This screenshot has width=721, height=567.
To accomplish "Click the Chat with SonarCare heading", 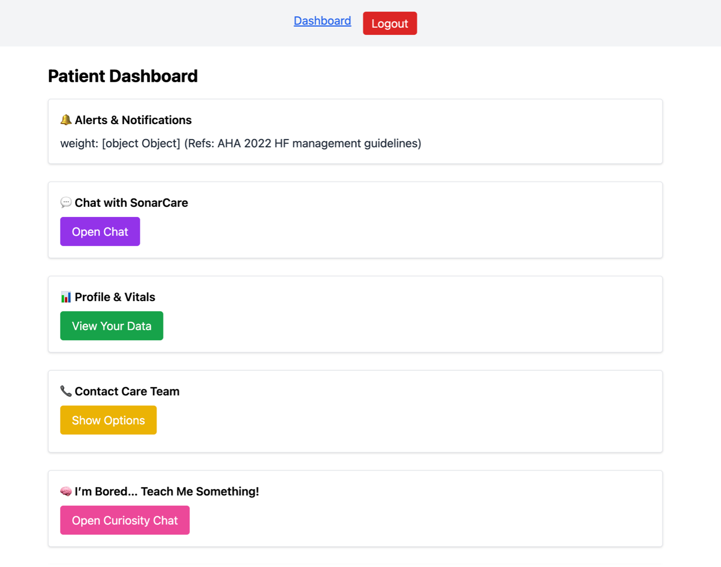I will point(131,203).
